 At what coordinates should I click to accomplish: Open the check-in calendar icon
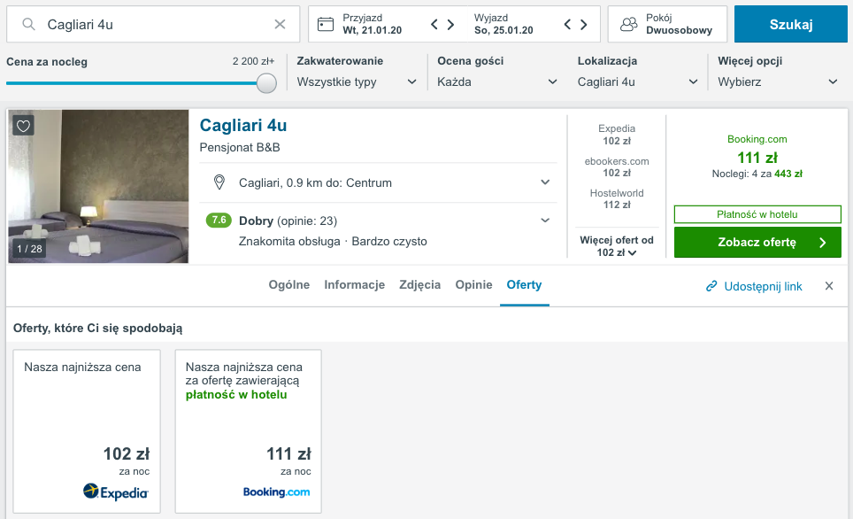326,24
